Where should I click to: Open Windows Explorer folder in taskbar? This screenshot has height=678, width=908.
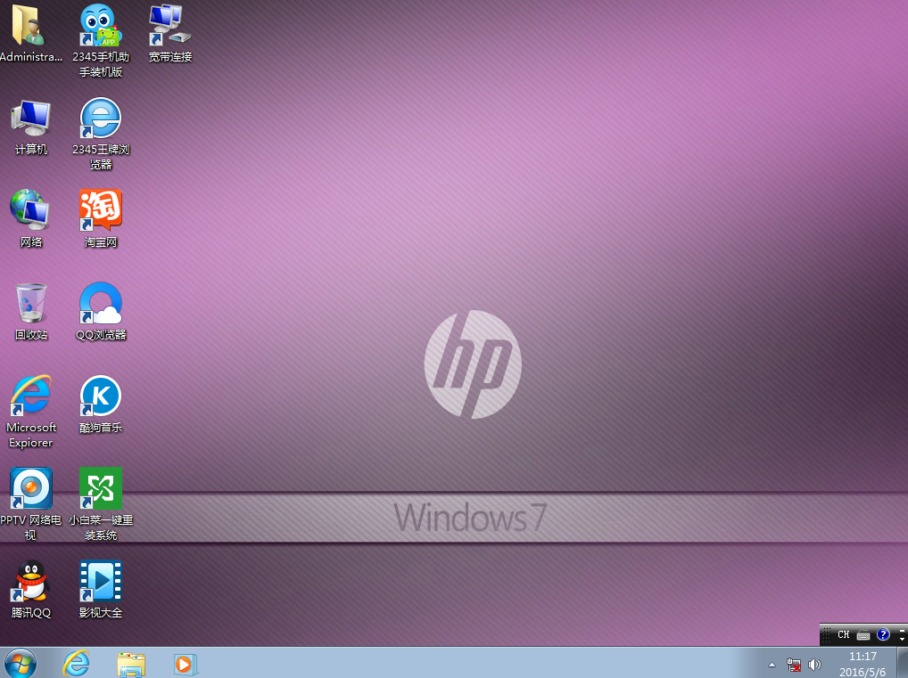point(131,664)
